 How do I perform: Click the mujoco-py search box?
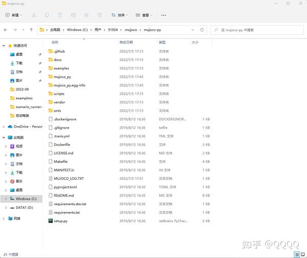pos(257,30)
